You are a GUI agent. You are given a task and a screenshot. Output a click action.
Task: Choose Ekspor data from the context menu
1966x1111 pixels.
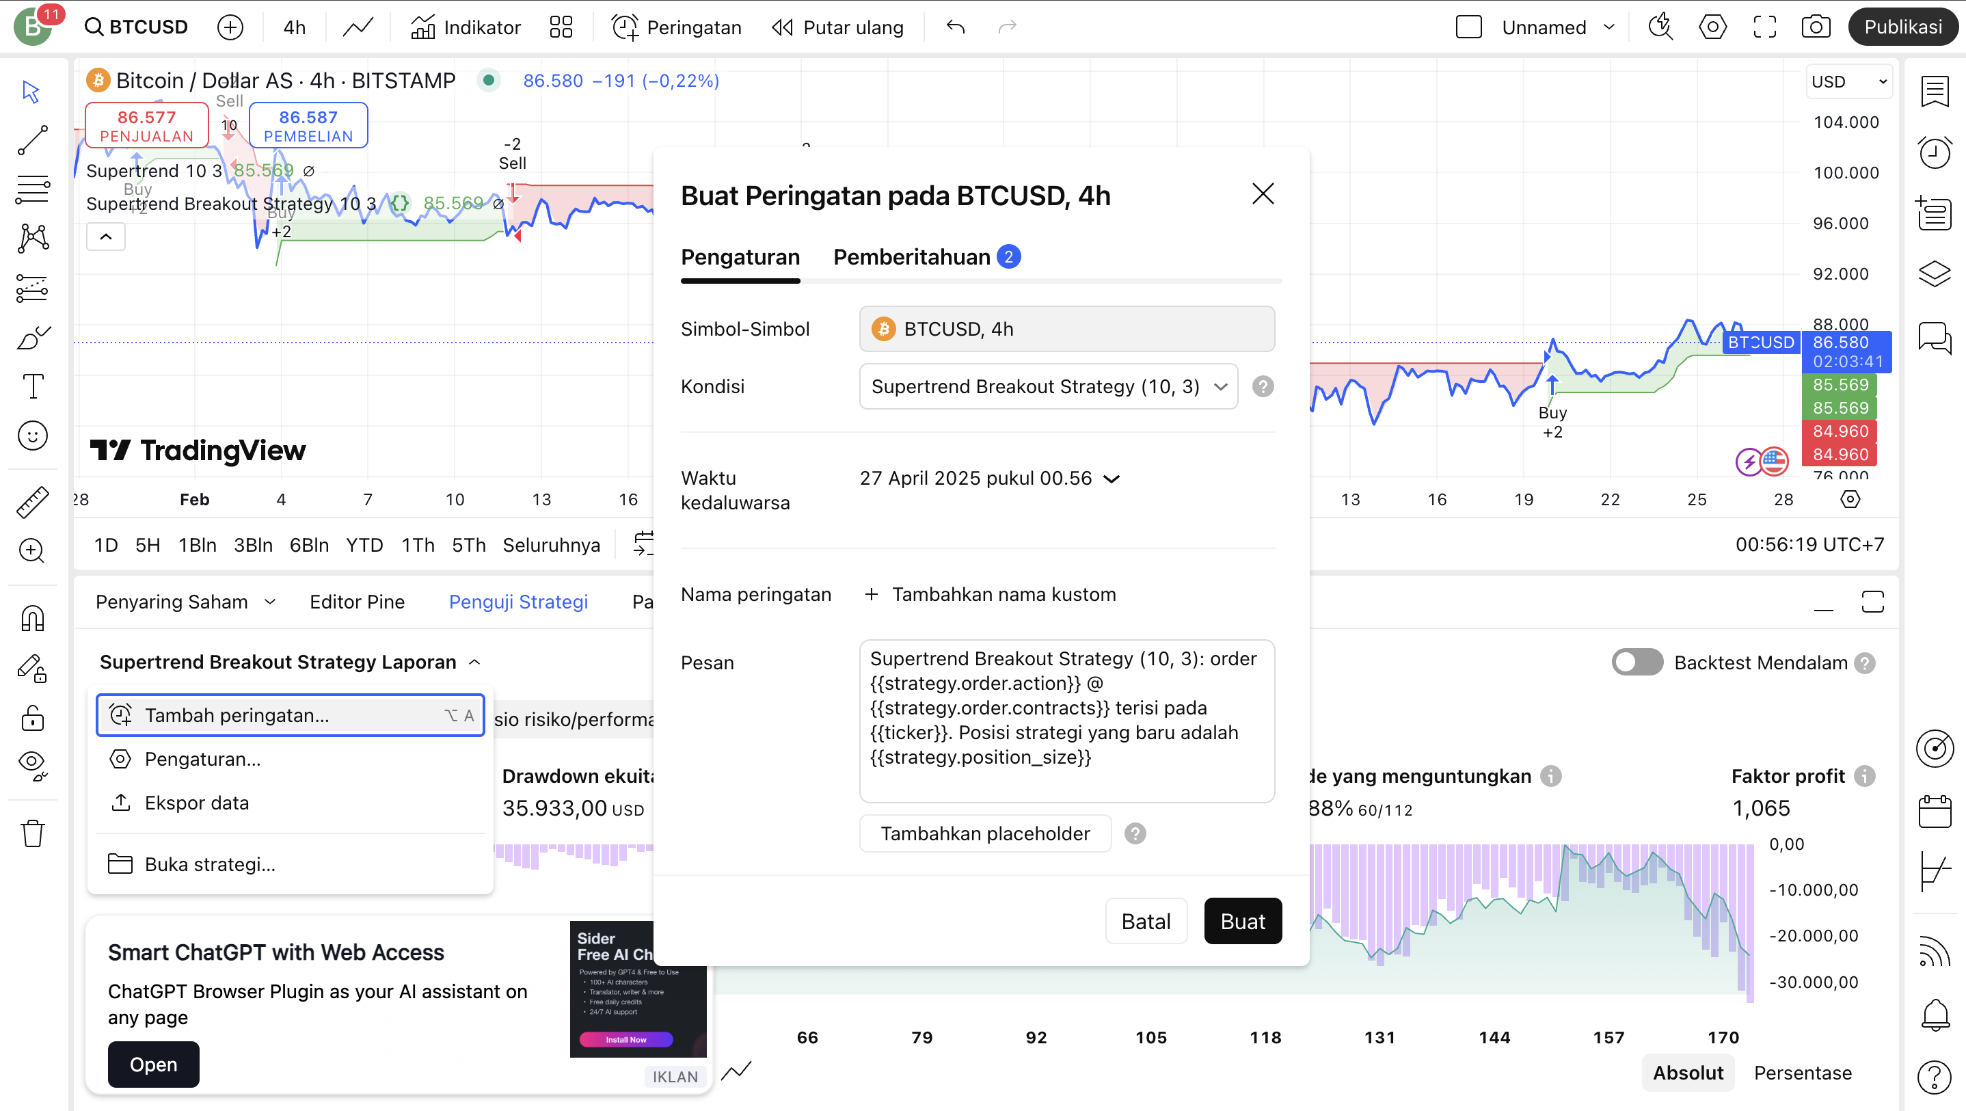197,803
